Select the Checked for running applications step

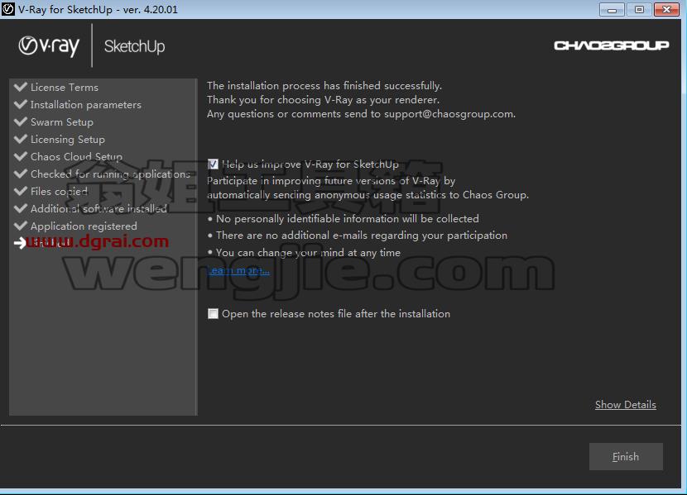pyautogui.click(x=110, y=174)
